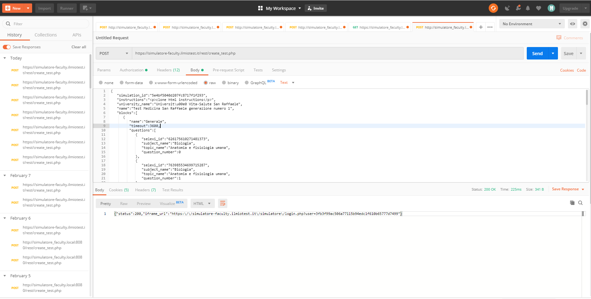Open the POST method dropdown
The image size is (591, 299).
pyautogui.click(x=114, y=53)
